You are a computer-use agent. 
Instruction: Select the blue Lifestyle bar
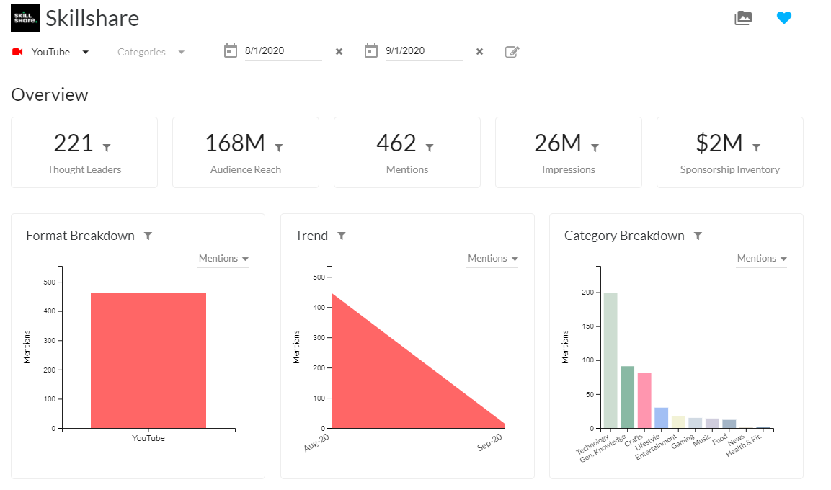tap(662, 418)
